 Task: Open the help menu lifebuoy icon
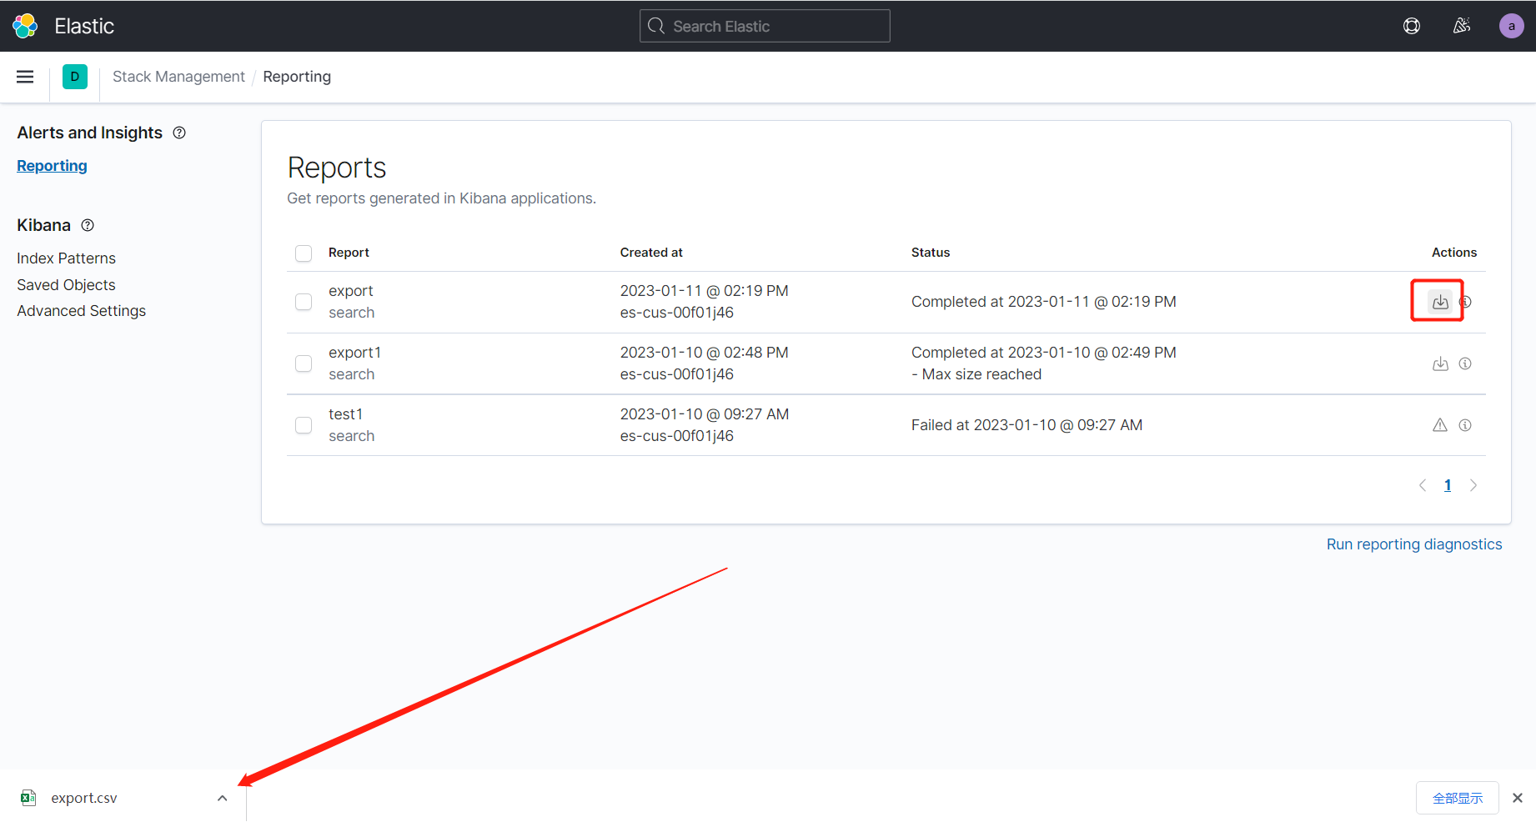point(1412,26)
